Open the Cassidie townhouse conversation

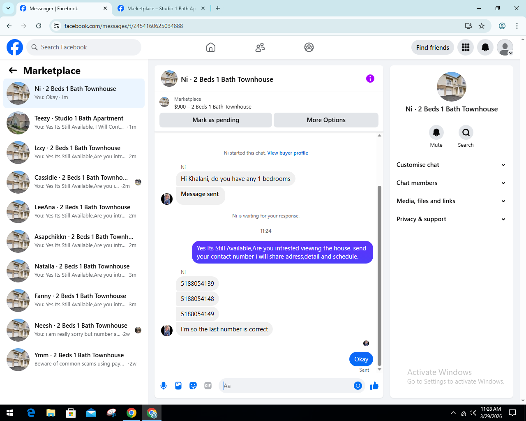pyautogui.click(x=74, y=182)
